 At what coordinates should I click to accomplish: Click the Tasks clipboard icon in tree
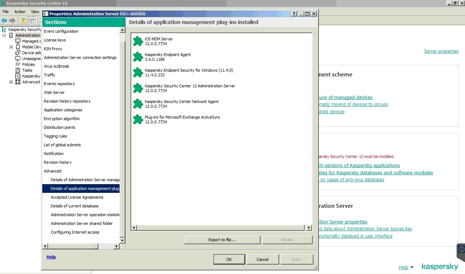pyautogui.click(x=18, y=70)
